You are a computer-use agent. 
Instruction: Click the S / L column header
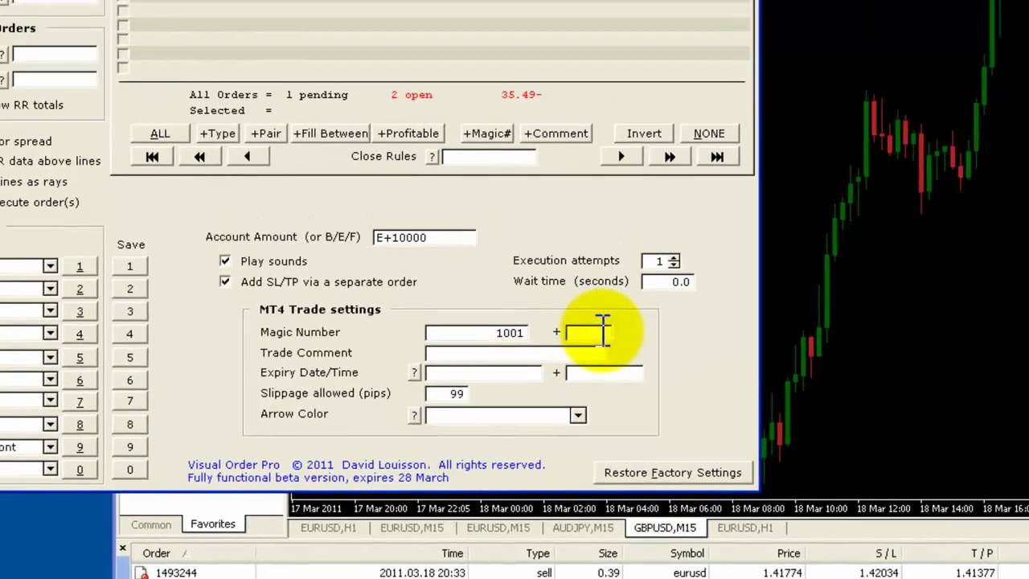click(886, 553)
